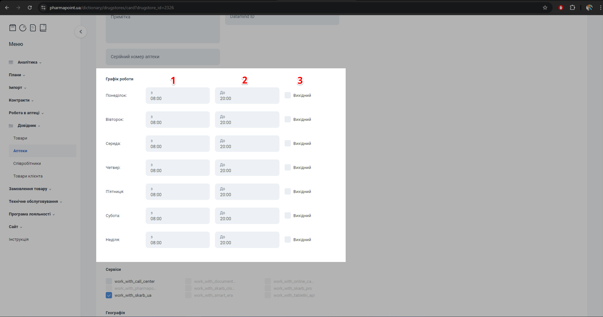Screen dimensions: 603x317
Task: Expand the Аналітика menu section
Action: [x=28, y=62]
